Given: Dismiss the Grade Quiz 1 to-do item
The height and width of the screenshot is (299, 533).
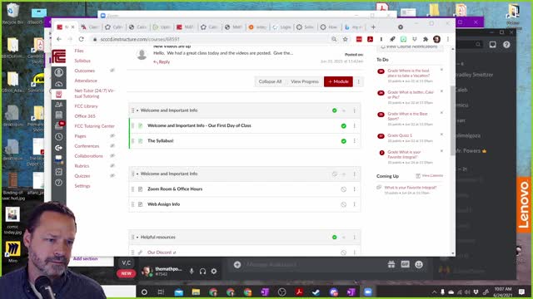Looking at the screenshot, I should 441,135.
